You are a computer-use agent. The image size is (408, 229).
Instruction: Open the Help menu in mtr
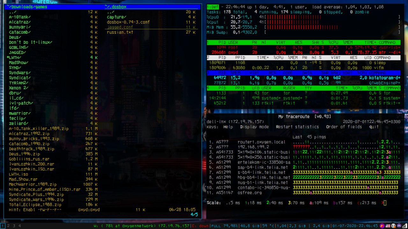(228, 127)
